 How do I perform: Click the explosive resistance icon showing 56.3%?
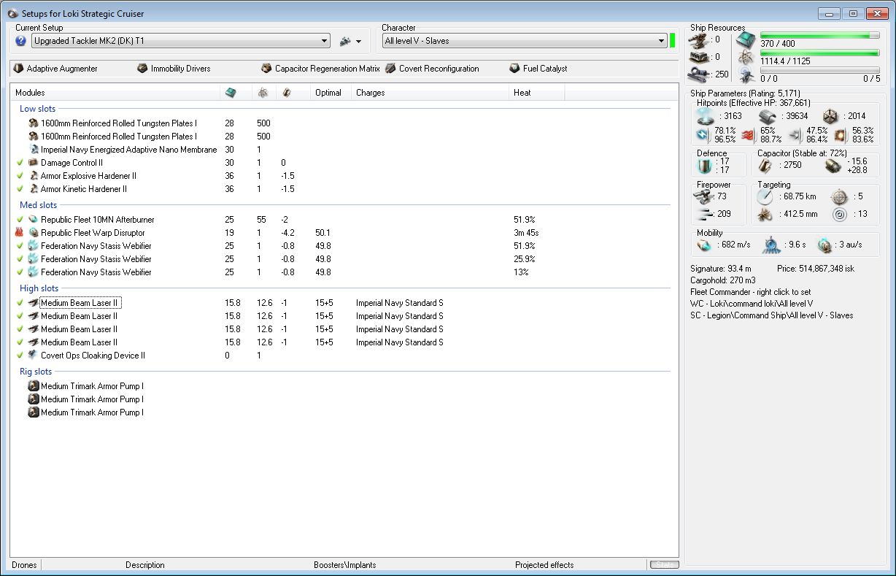(841, 134)
